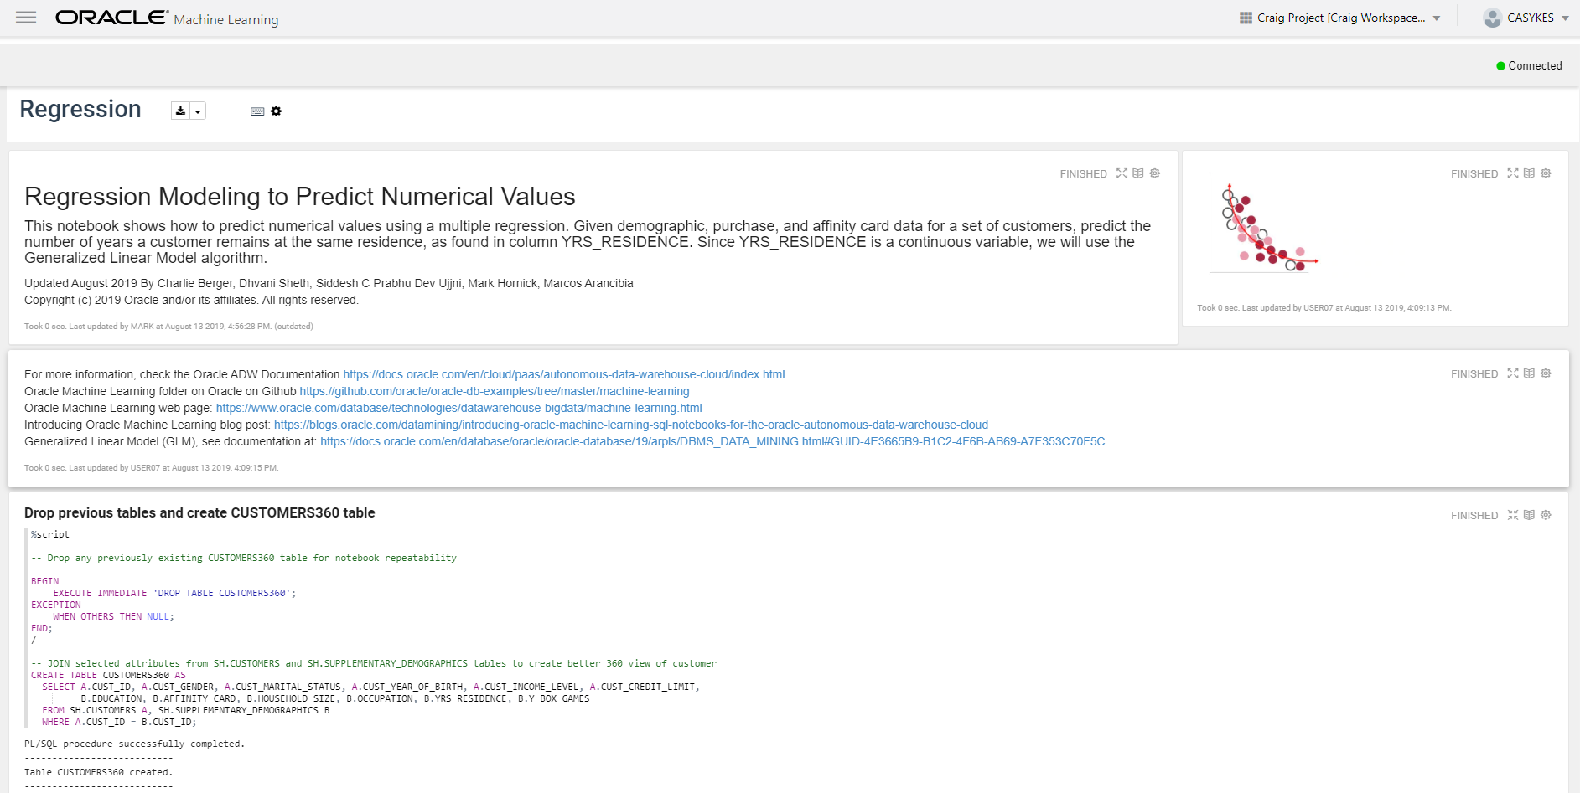Click the 'Last updated by MARK' timestamp text
The height and width of the screenshot is (793, 1580).
click(x=169, y=327)
